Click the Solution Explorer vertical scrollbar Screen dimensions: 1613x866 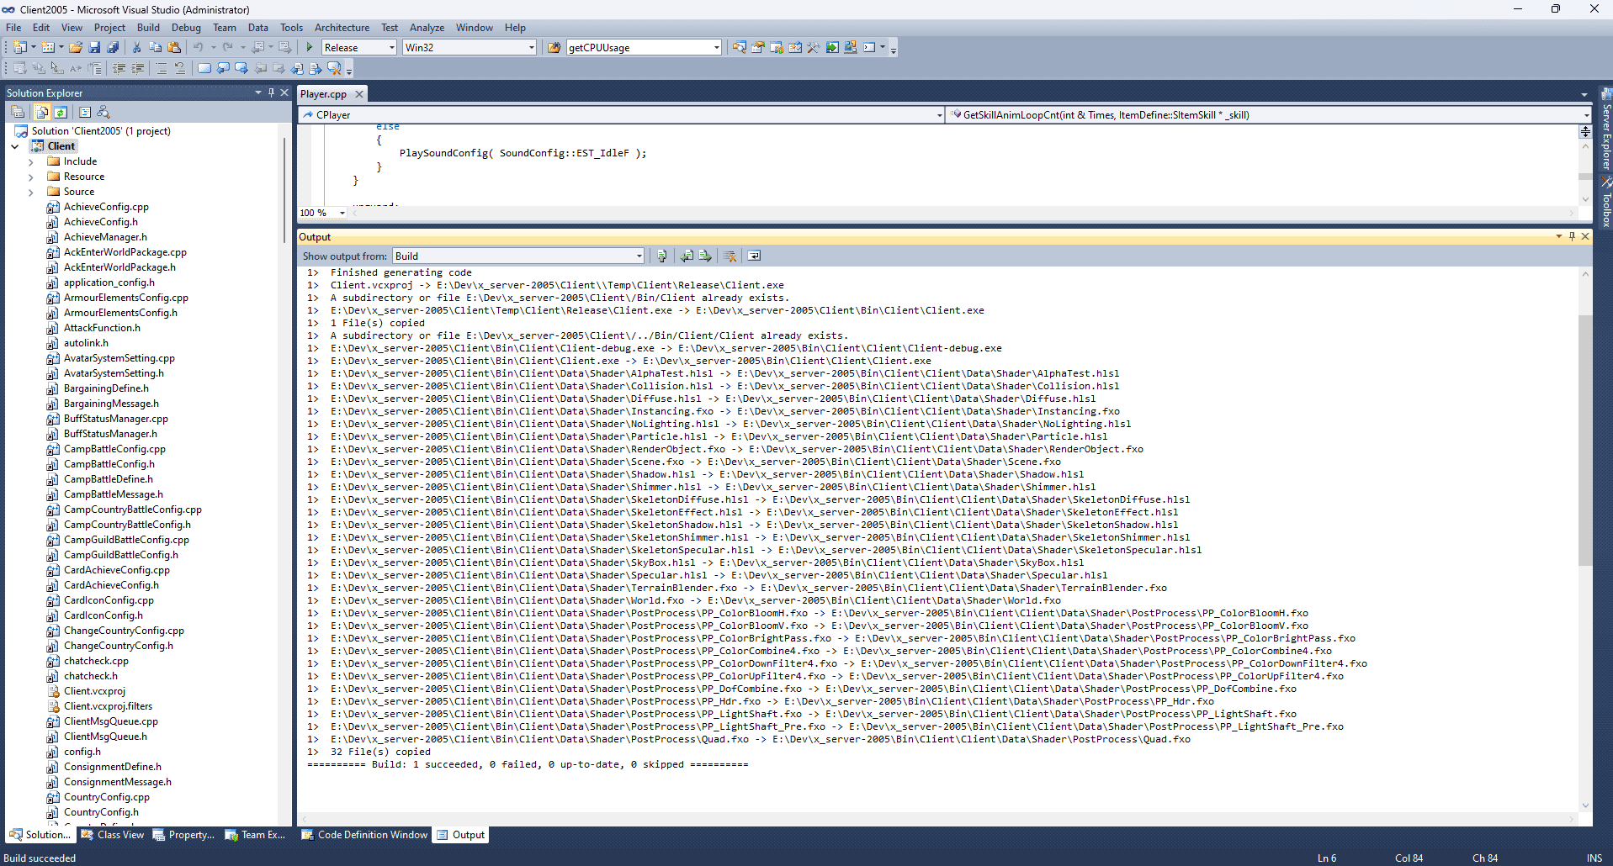[285, 192]
